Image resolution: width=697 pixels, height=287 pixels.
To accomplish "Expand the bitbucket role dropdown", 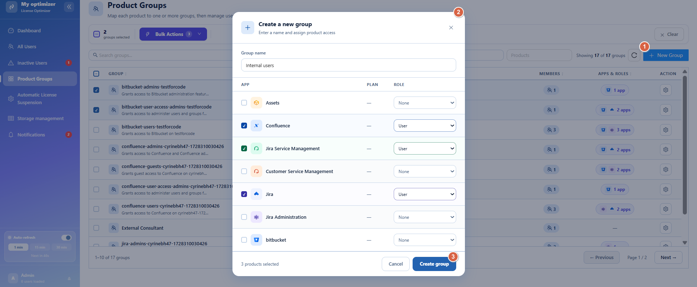I will coord(425,240).
